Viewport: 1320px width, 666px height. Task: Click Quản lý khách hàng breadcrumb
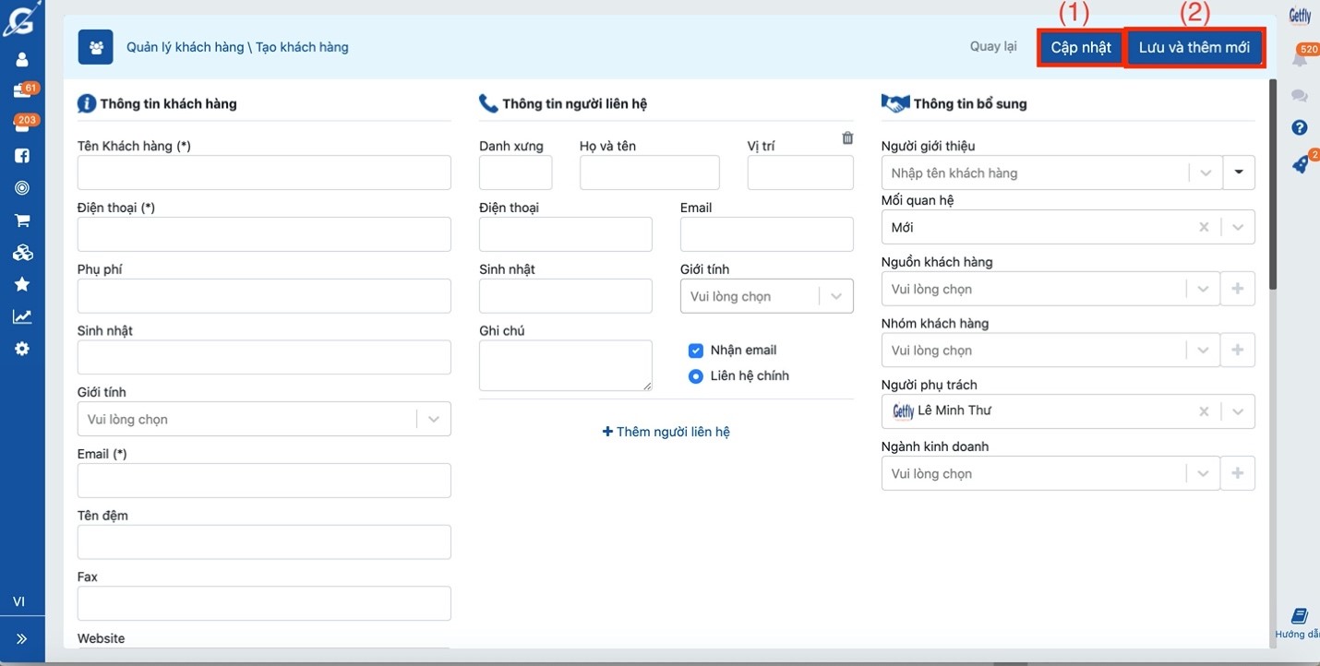185,47
